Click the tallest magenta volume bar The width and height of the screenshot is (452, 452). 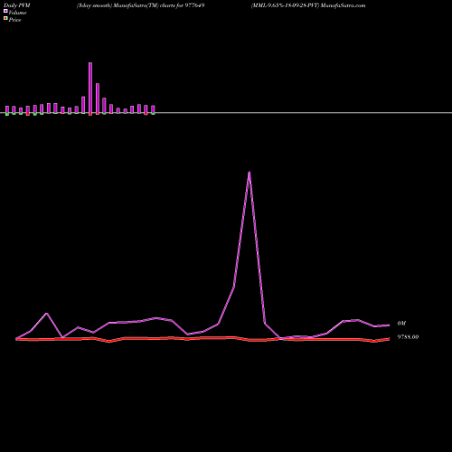coord(90,88)
